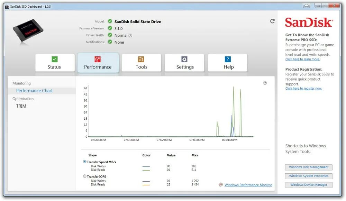This screenshot has width=346, height=201.
Task: Switch to the Tools tab
Action: click(x=141, y=63)
